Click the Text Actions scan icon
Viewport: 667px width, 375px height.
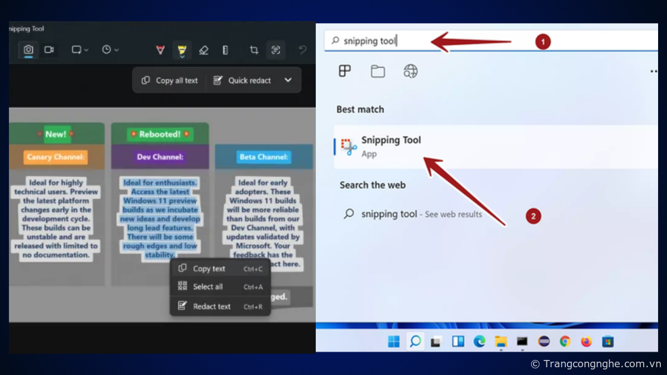(x=276, y=50)
